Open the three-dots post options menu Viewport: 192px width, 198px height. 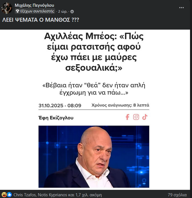tap(181, 8)
